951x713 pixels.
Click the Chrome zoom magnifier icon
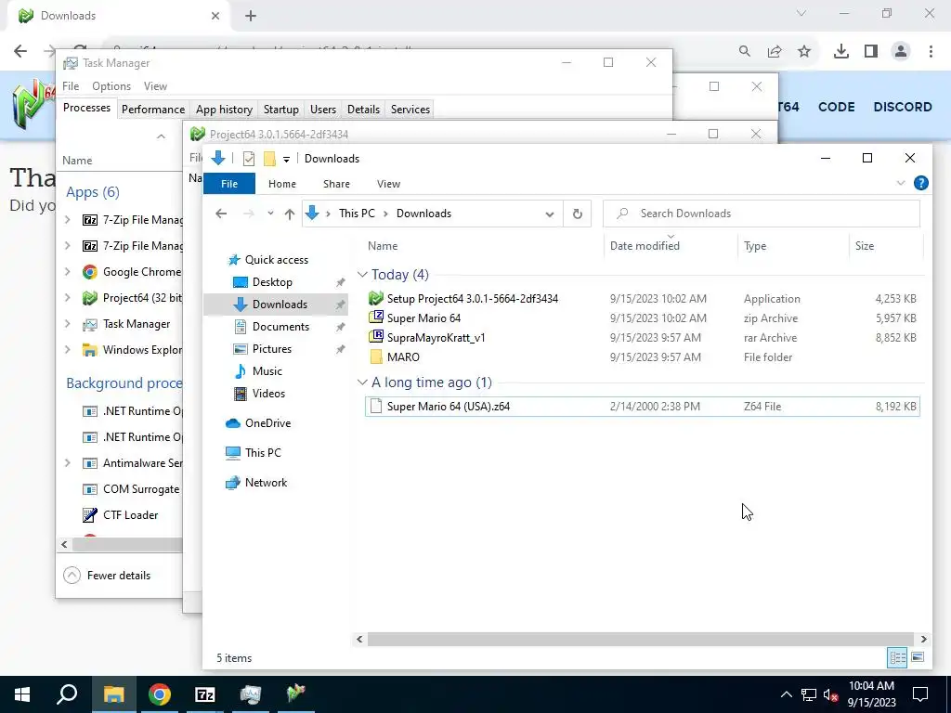click(745, 52)
